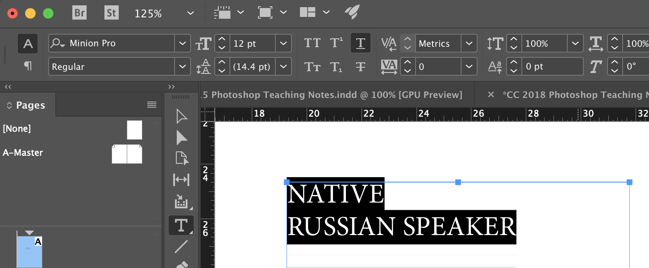Viewport: 649px width, 268px height.
Task: Select the Line tool
Action: [x=181, y=247]
